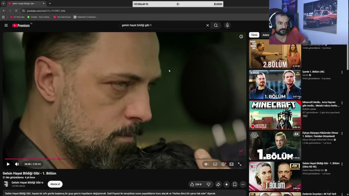Expand the video description text
This screenshot has height=196, width=349.
pyautogui.click(x=110, y=194)
